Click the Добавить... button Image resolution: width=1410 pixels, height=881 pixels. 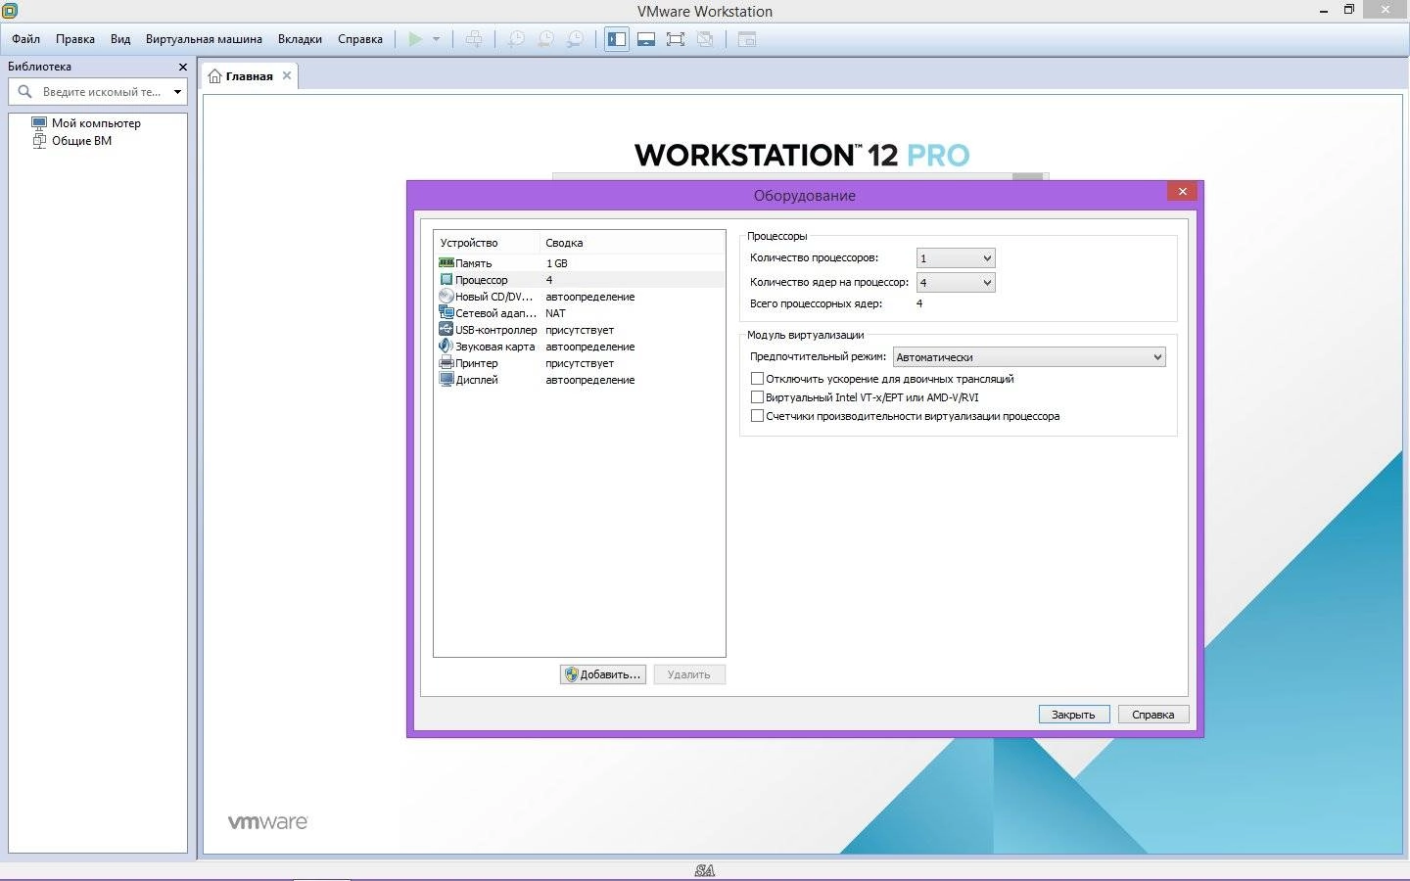pos(603,674)
